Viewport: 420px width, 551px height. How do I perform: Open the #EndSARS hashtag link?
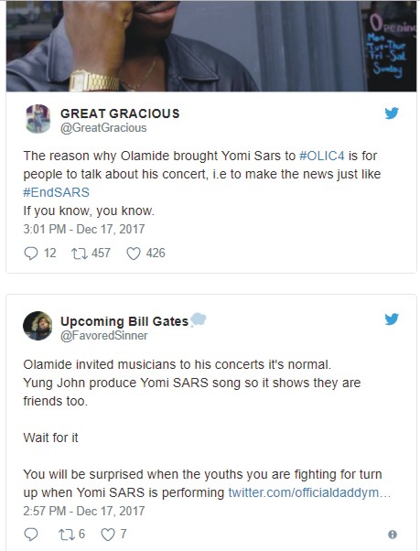(56, 192)
